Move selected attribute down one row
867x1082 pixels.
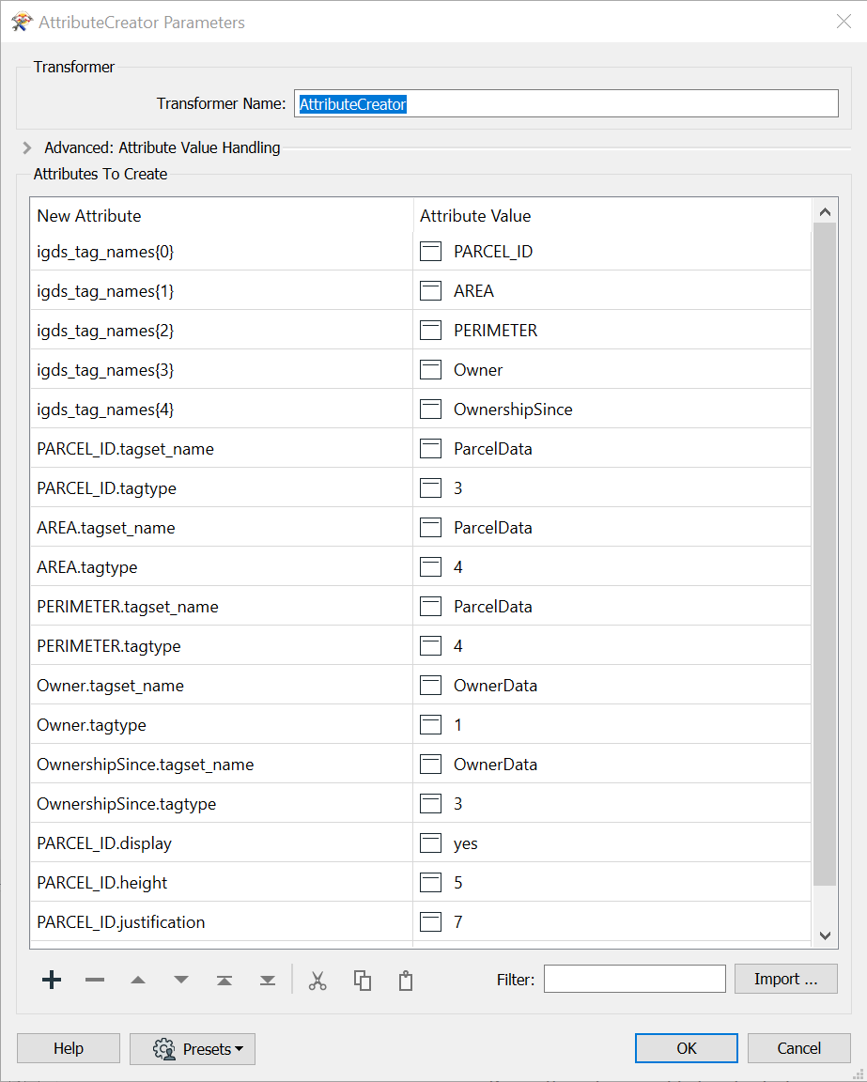click(x=180, y=979)
